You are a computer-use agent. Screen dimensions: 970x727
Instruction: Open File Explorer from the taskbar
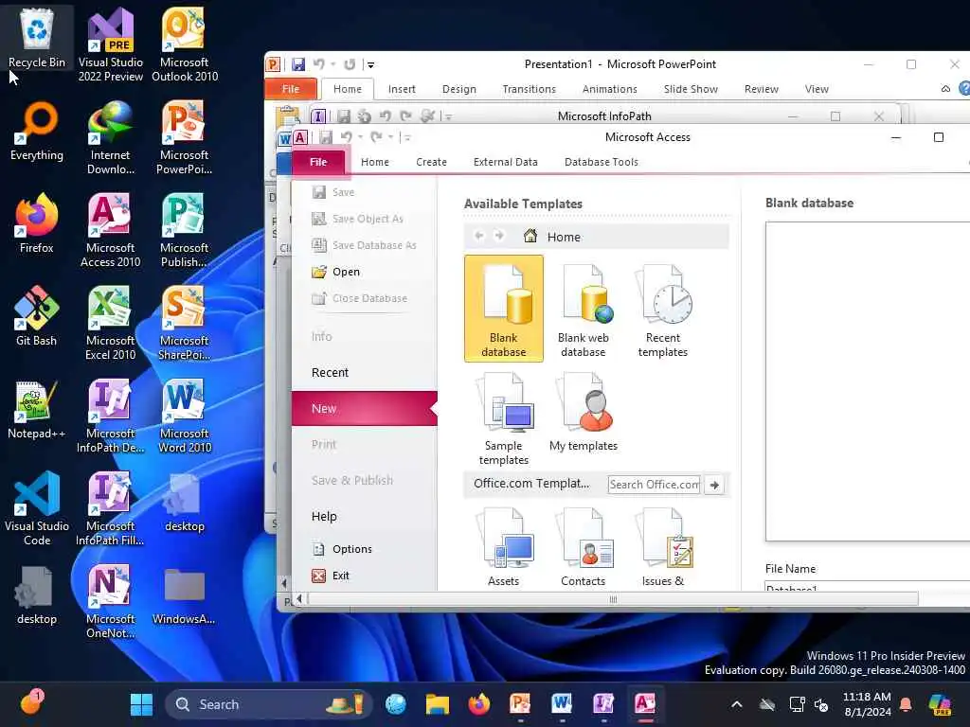point(438,704)
